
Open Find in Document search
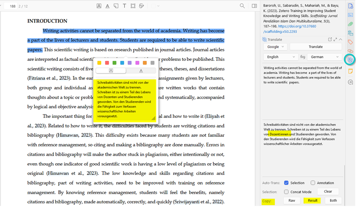(x=242, y=6)
